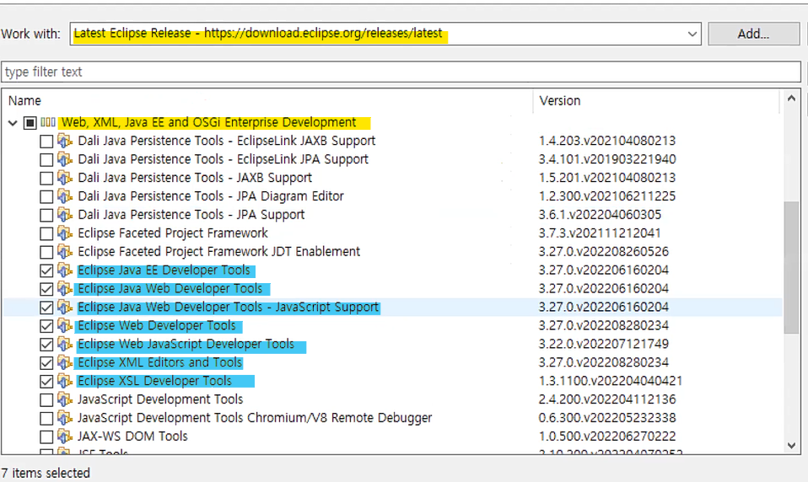The height and width of the screenshot is (482, 808).
Task: Click feature icon for Dali EclipseLink JAXB Support
Action: click(64, 141)
